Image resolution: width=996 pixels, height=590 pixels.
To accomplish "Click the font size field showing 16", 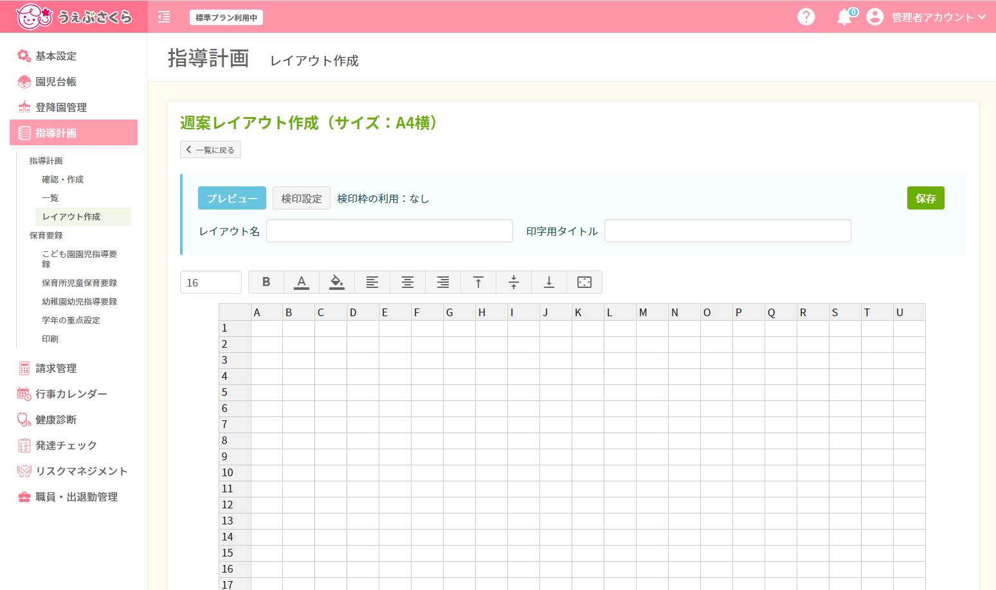I will [x=211, y=282].
